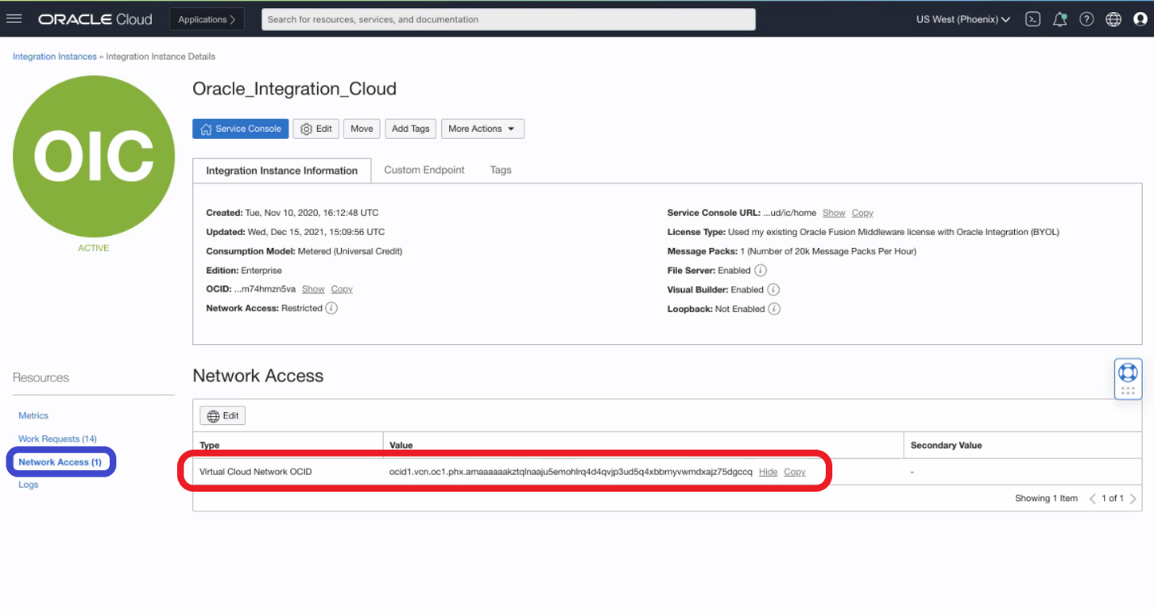The image size is (1154, 610).
Task: Click the Created date text
Action: (293, 213)
